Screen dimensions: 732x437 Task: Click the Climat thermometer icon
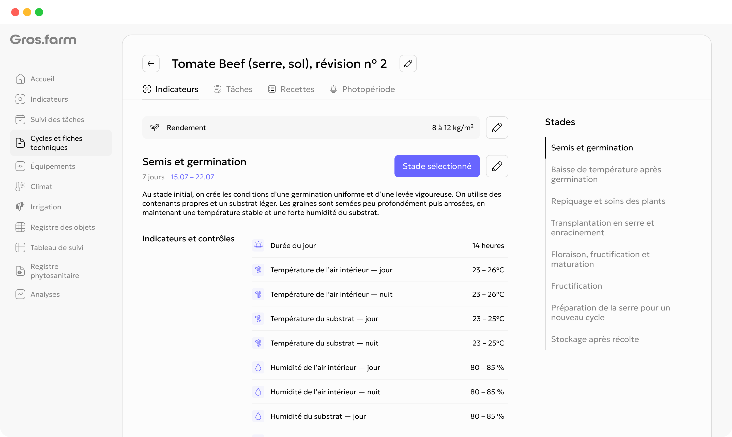click(20, 187)
